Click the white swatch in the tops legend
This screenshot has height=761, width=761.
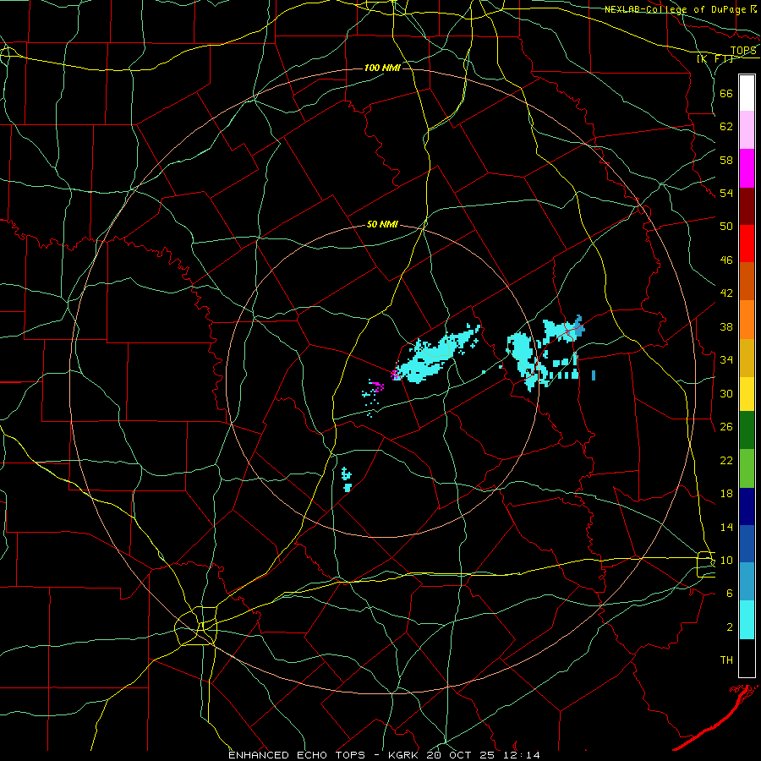pos(747,93)
